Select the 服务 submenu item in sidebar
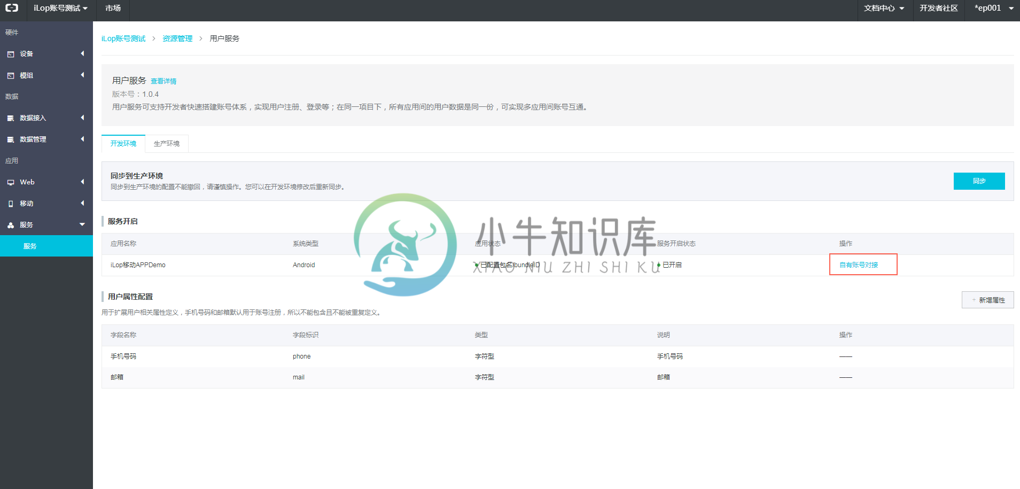The image size is (1020, 489). [x=46, y=246]
